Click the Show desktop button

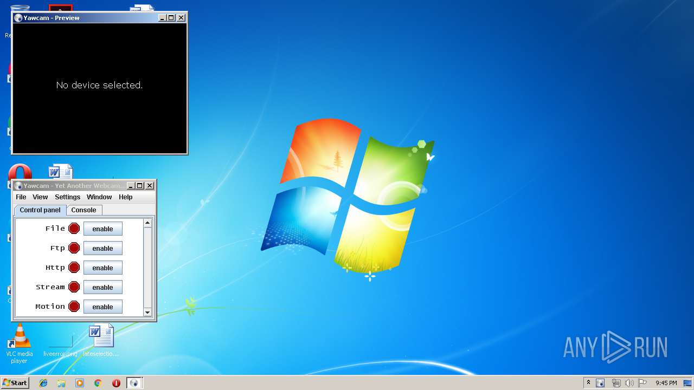tap(687, 383)
